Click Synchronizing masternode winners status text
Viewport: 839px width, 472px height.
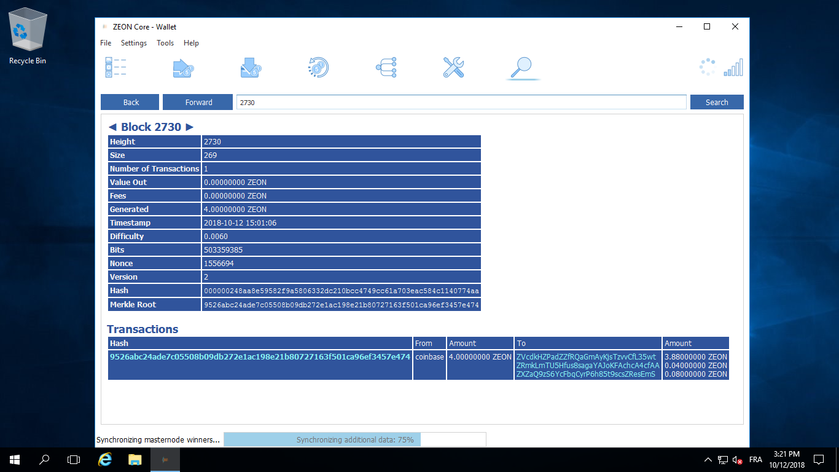158,439
